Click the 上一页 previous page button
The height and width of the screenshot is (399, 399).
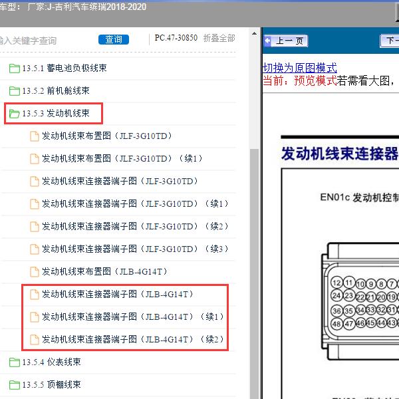[285, 41]
